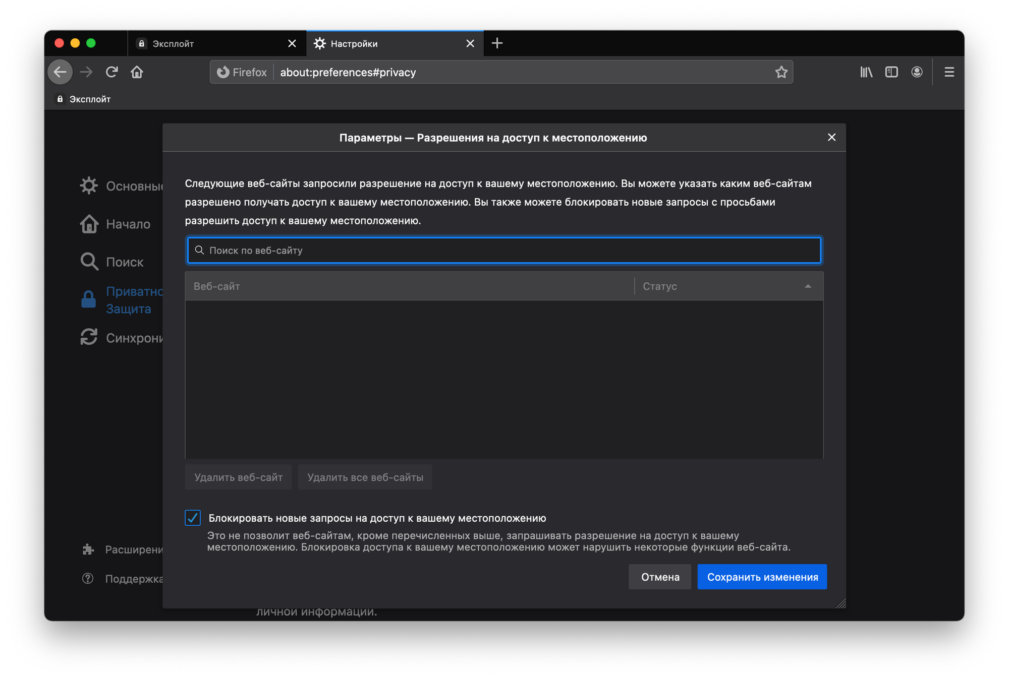Open the Library icon in the toolbar
1009x680 pixels.
(866, 72)
